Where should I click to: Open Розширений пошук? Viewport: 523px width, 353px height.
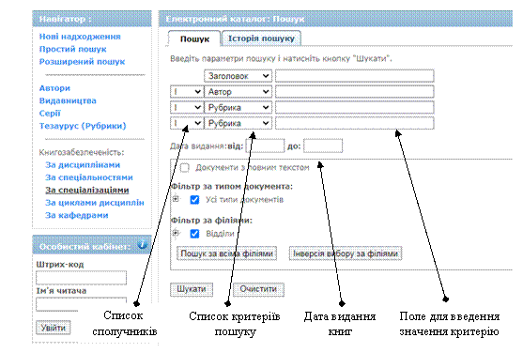[82, 62]
